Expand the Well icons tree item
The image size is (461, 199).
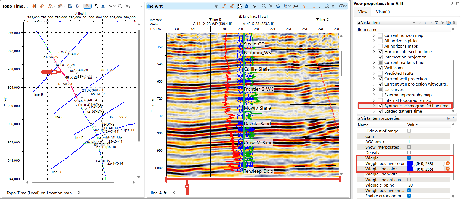point(374,68)
